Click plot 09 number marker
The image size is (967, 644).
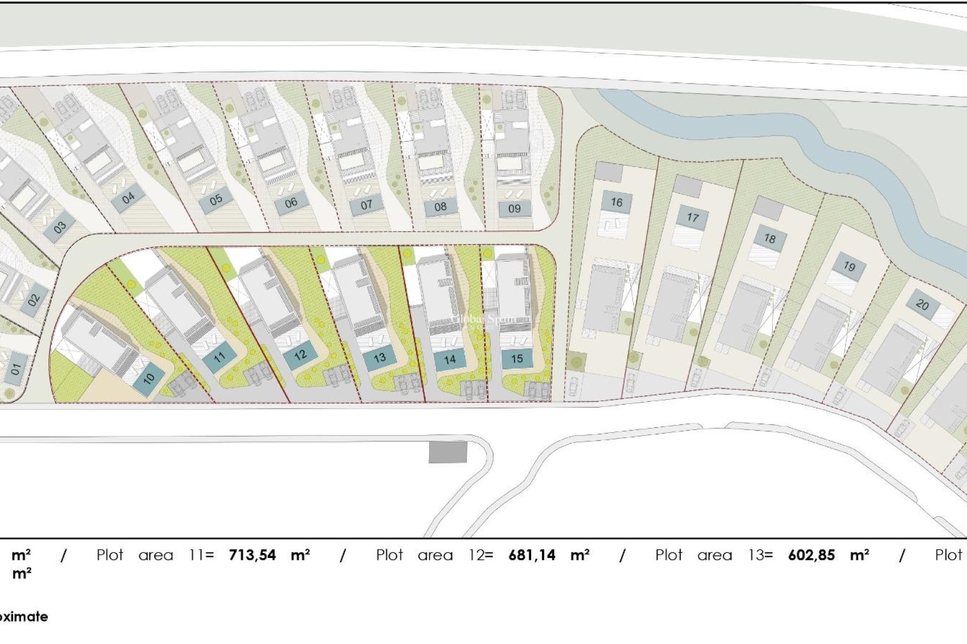[x=513, y=209]
